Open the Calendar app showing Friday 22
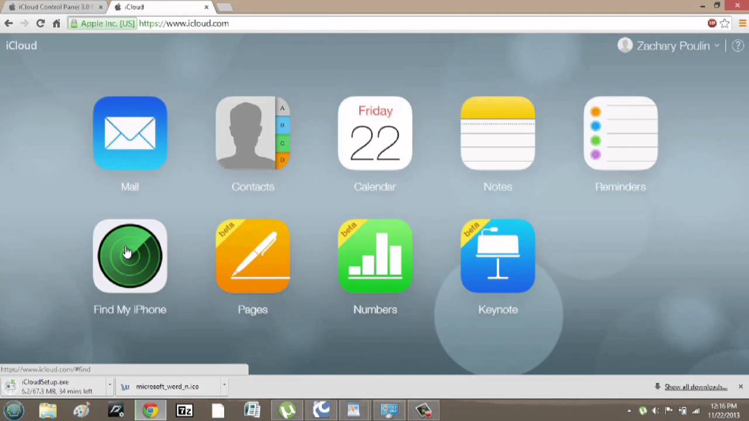Image resolution: width=749 pixels, height=421 pixels. point(375,133)
